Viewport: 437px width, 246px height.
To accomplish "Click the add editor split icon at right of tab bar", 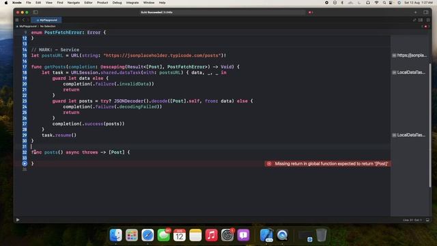I will (428, 20).
